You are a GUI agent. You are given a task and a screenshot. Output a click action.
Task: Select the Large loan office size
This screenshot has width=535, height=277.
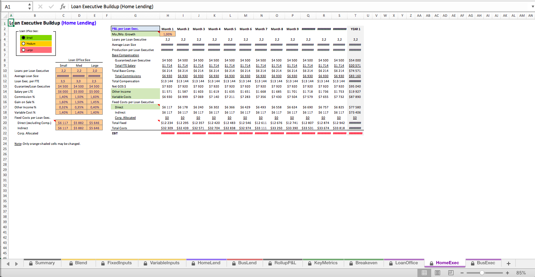pos(24,50)
